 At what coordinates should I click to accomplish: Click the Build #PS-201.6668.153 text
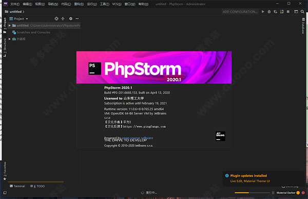point(137,93)
